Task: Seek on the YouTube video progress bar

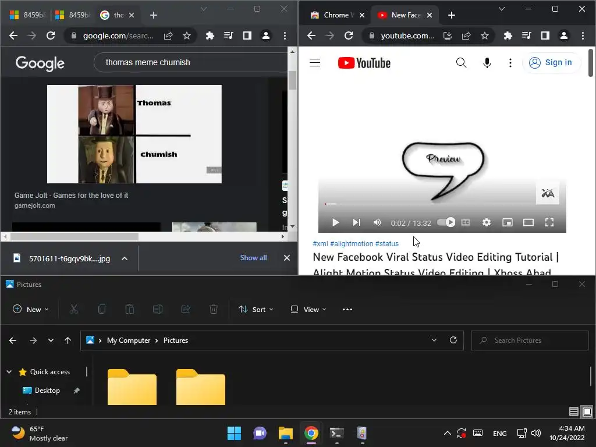Action: 442,204
